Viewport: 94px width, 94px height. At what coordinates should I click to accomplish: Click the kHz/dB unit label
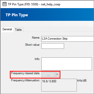pos(82,81)
